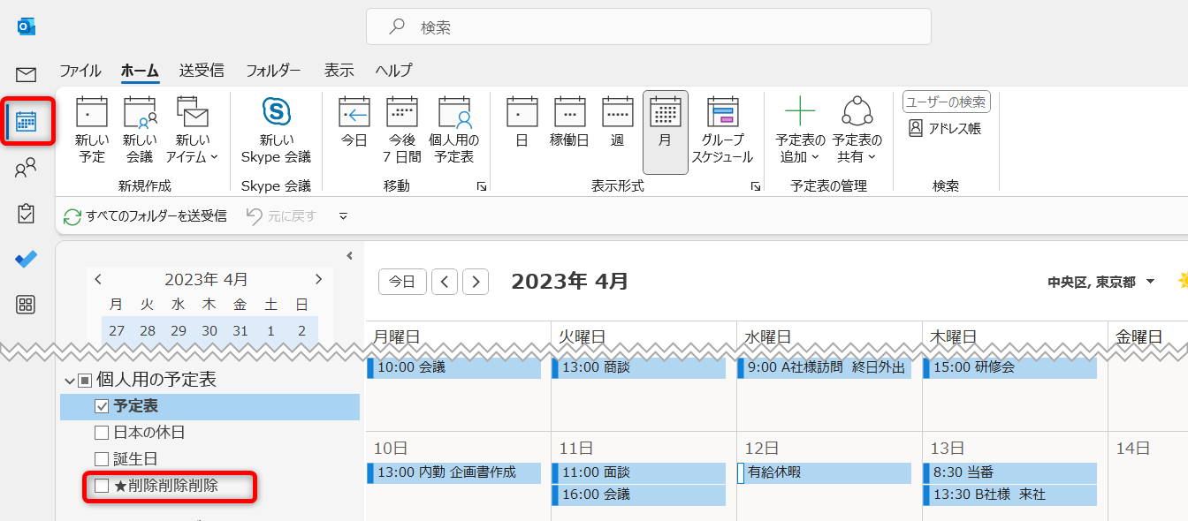This screenshot has width=1188, height=521.
Task: Open the 予定表の追加 dropdown
Action: click(800, 130)
